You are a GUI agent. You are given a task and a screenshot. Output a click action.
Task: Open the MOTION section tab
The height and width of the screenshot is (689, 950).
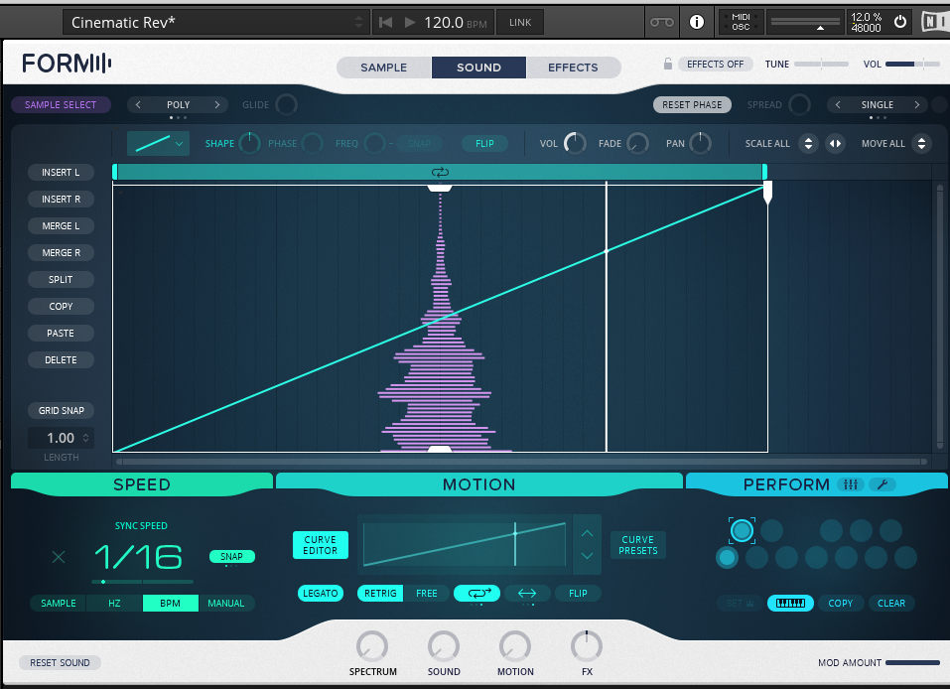[478, 484]
